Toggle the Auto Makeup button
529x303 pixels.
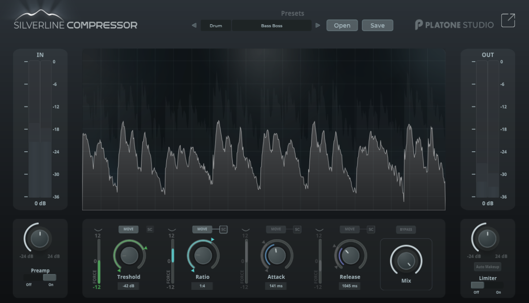click(x=488, y=267)
